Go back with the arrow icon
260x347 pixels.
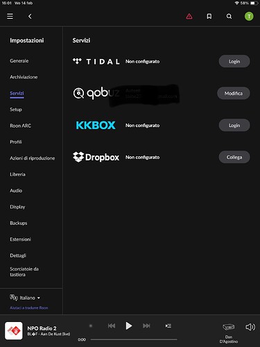(x=30, y=16)
